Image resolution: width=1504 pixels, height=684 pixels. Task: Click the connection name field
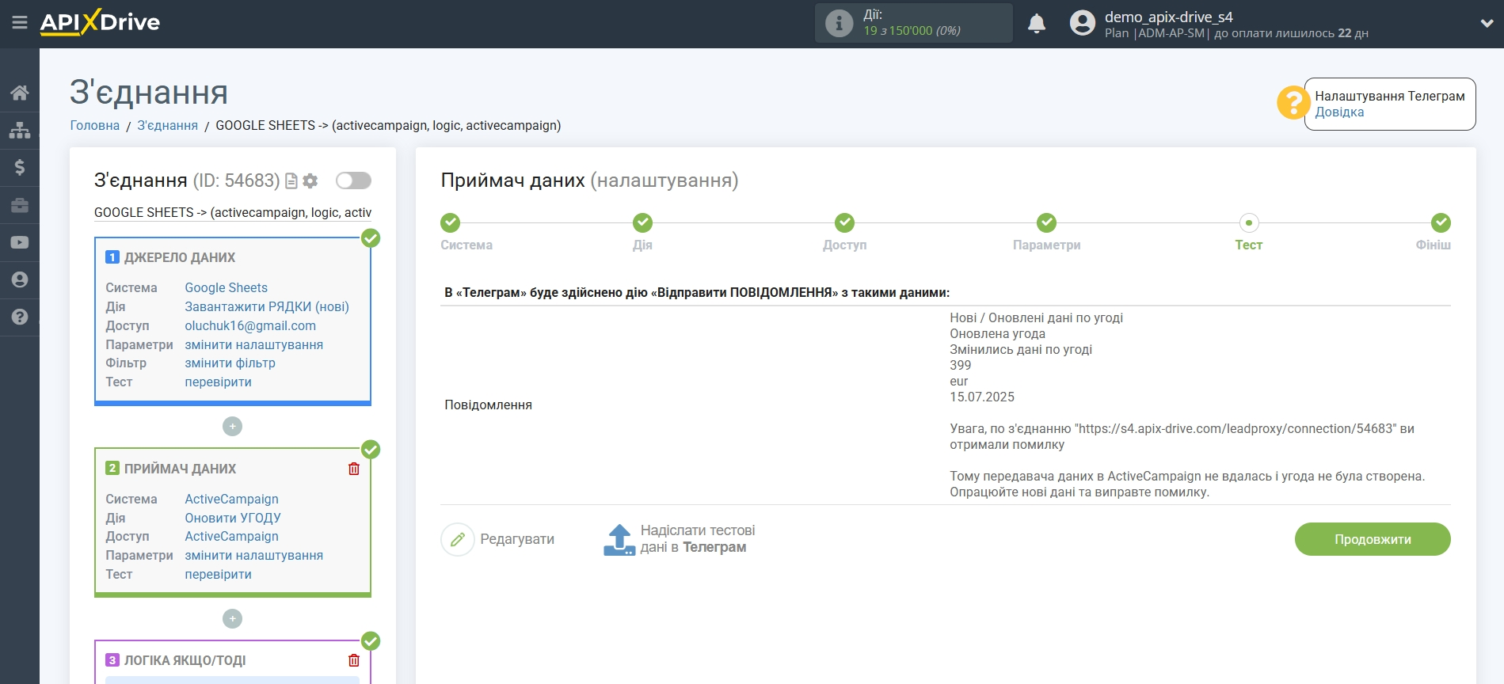point(233,212)
